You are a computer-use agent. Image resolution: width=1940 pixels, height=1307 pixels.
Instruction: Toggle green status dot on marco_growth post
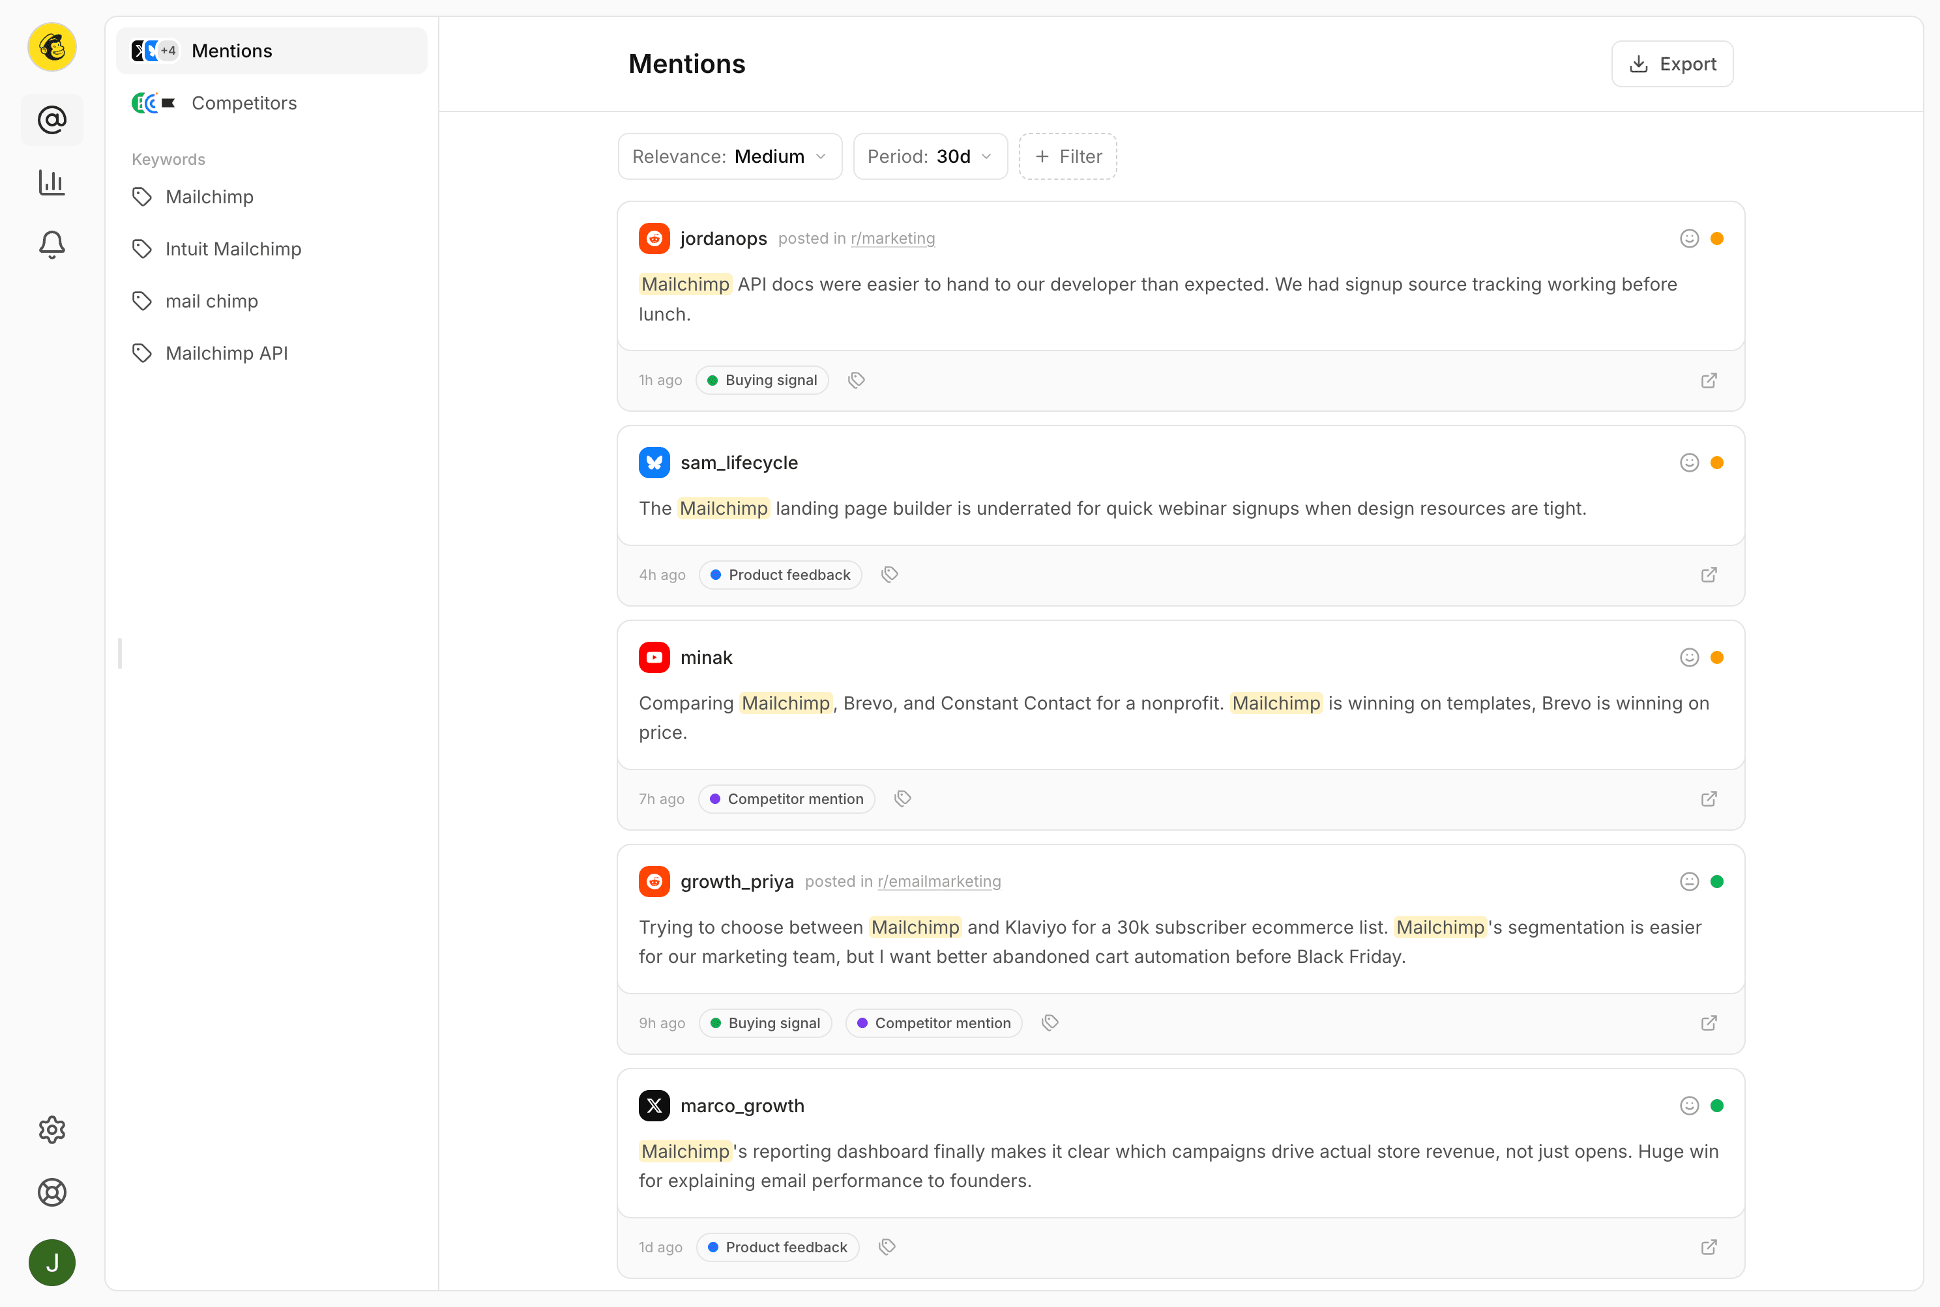coord(1717,1106)
